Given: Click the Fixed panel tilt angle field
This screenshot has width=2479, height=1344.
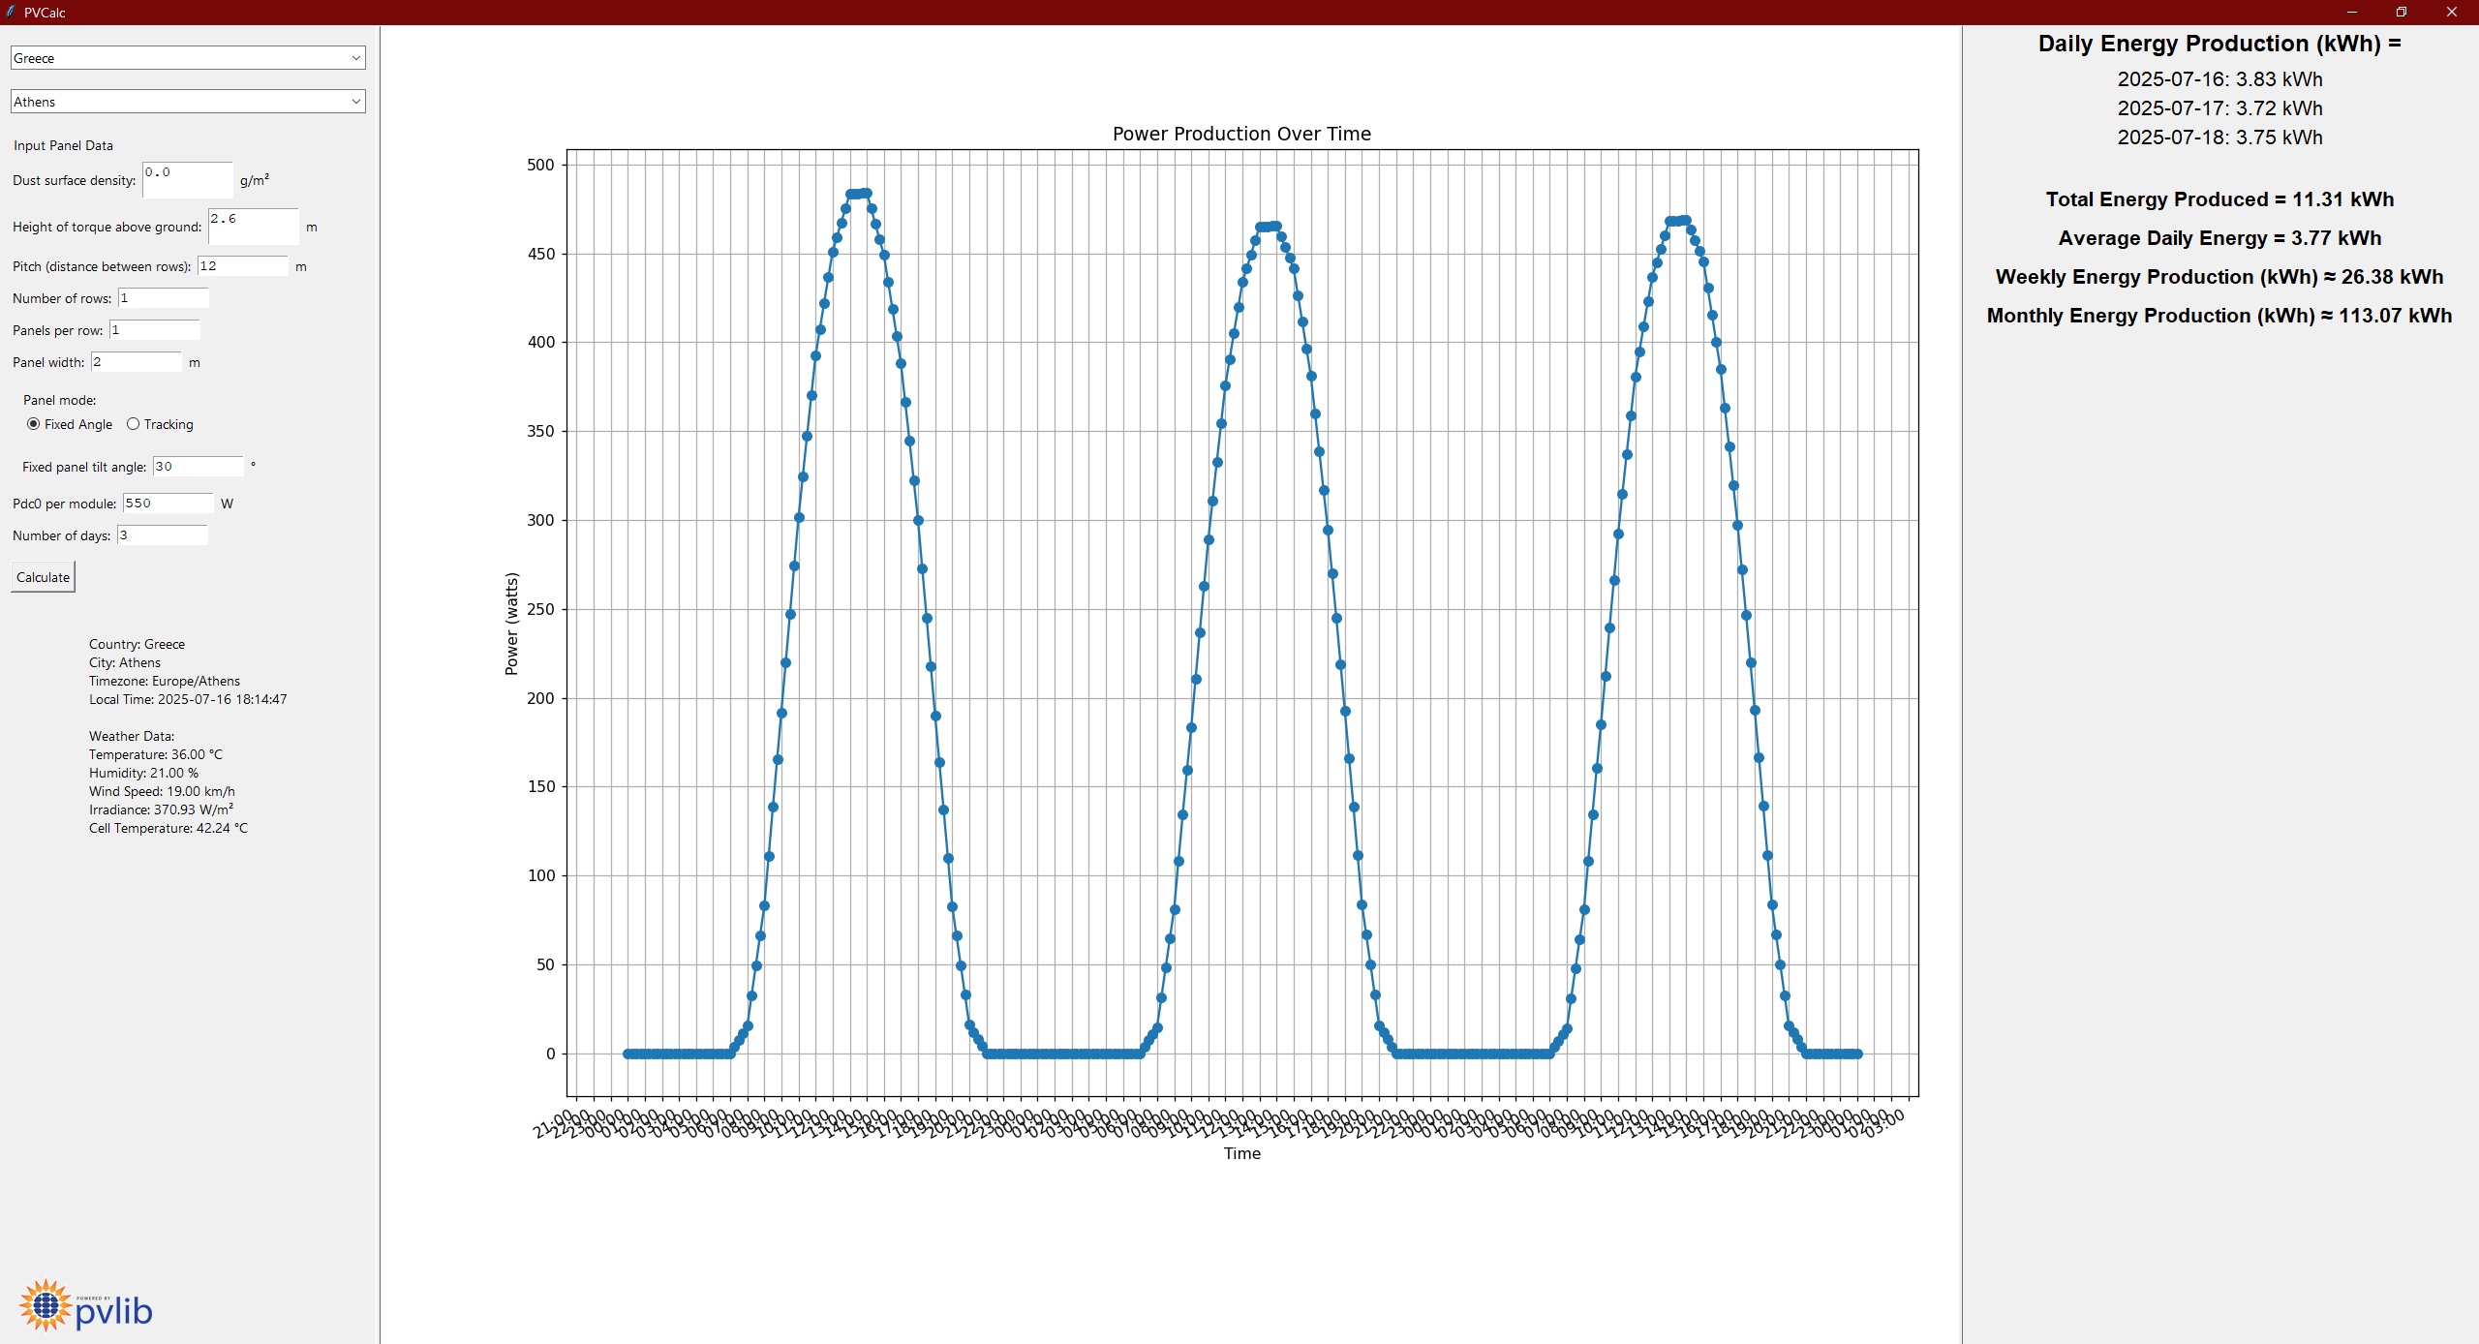Looking at the screenshot, I should click(198, 467).
